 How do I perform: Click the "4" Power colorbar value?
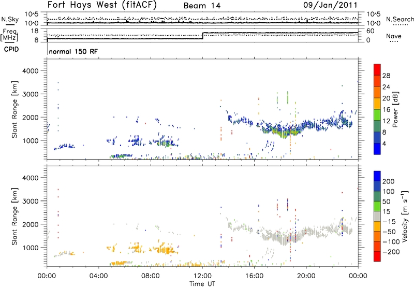[384, 143]
